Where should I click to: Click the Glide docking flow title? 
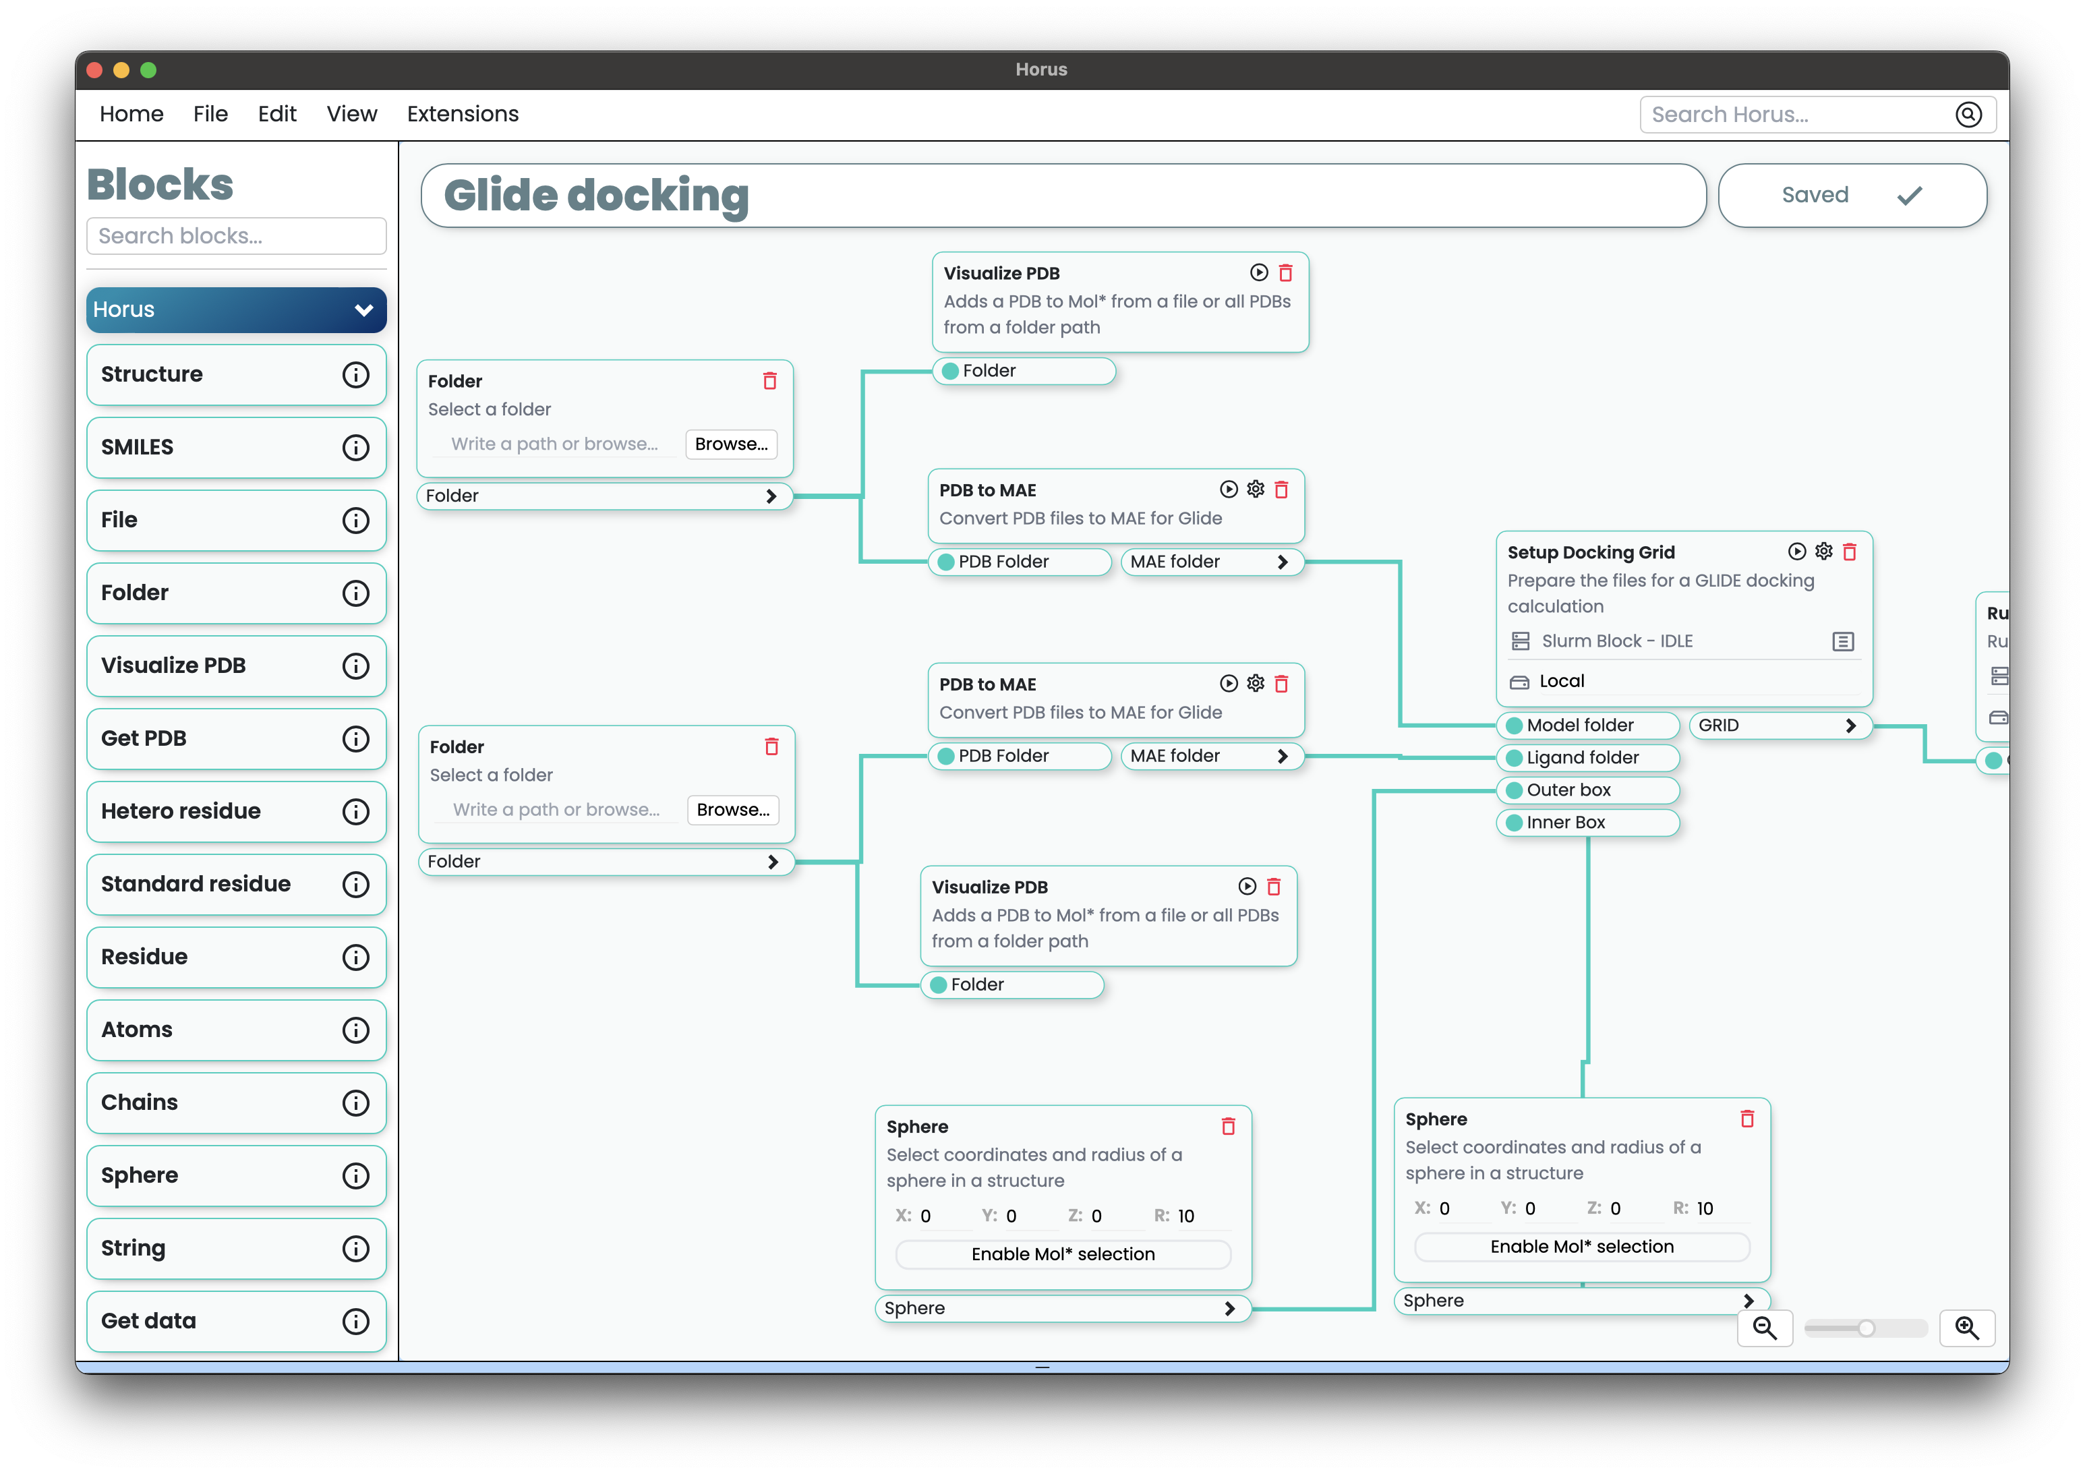[597, 196]
